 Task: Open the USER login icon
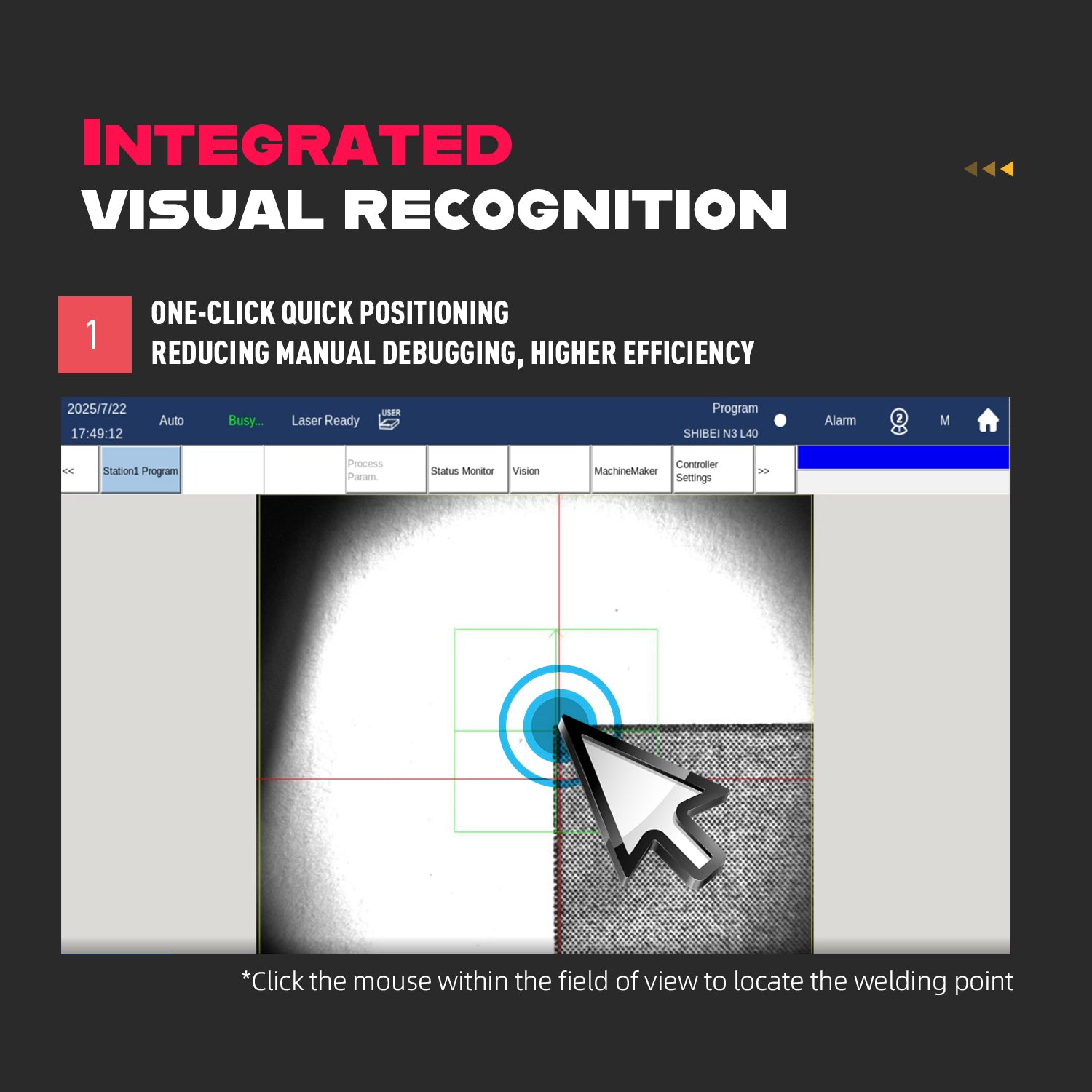click(389, 419)
